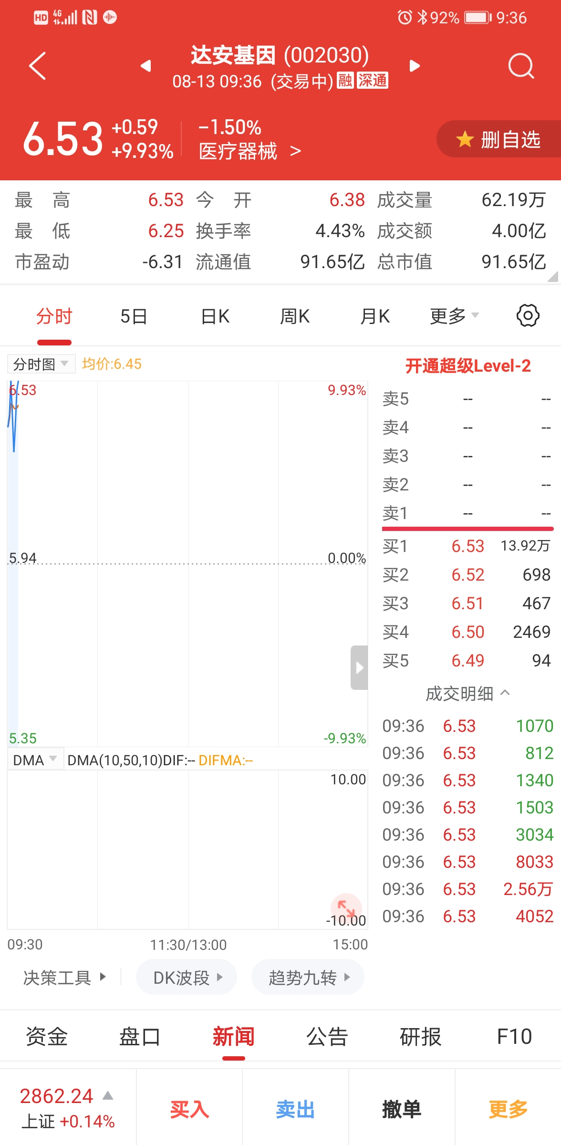Tap the fullscreen expand chart icon

(346, 907)
